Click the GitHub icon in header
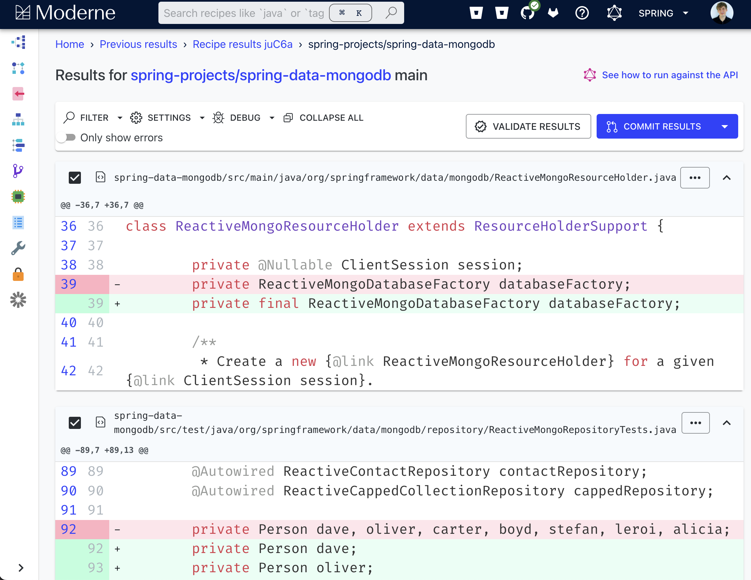Viewport: 751px width, 580px height. [x=527, y=13]
